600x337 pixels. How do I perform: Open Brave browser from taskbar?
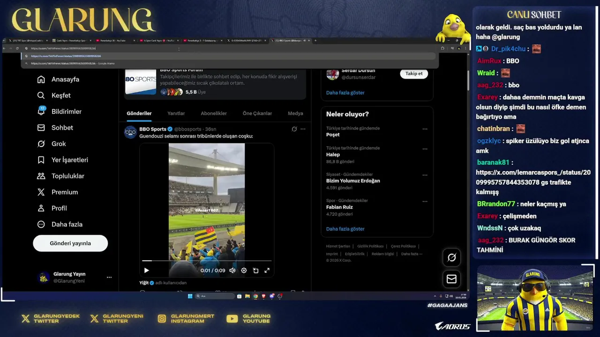pos(264,296)
